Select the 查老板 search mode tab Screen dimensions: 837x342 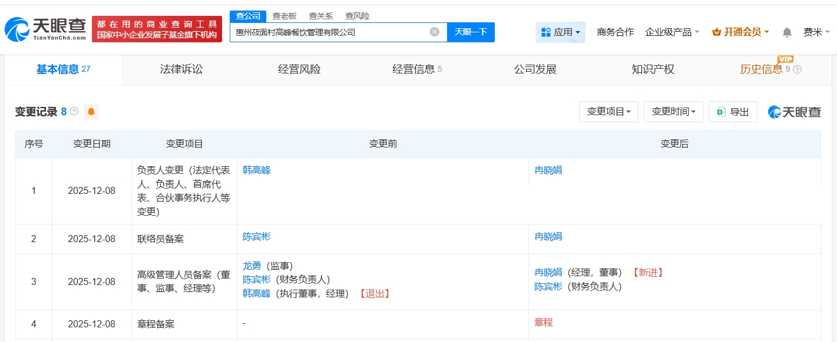pyautogui.click(x=284, y=16)
